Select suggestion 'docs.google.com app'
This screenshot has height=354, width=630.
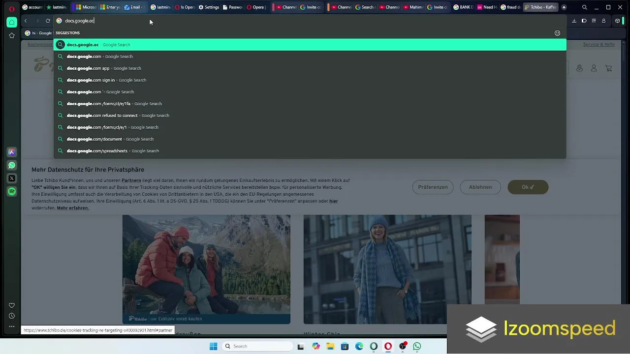pyautogui.click(x=310, y=68)
